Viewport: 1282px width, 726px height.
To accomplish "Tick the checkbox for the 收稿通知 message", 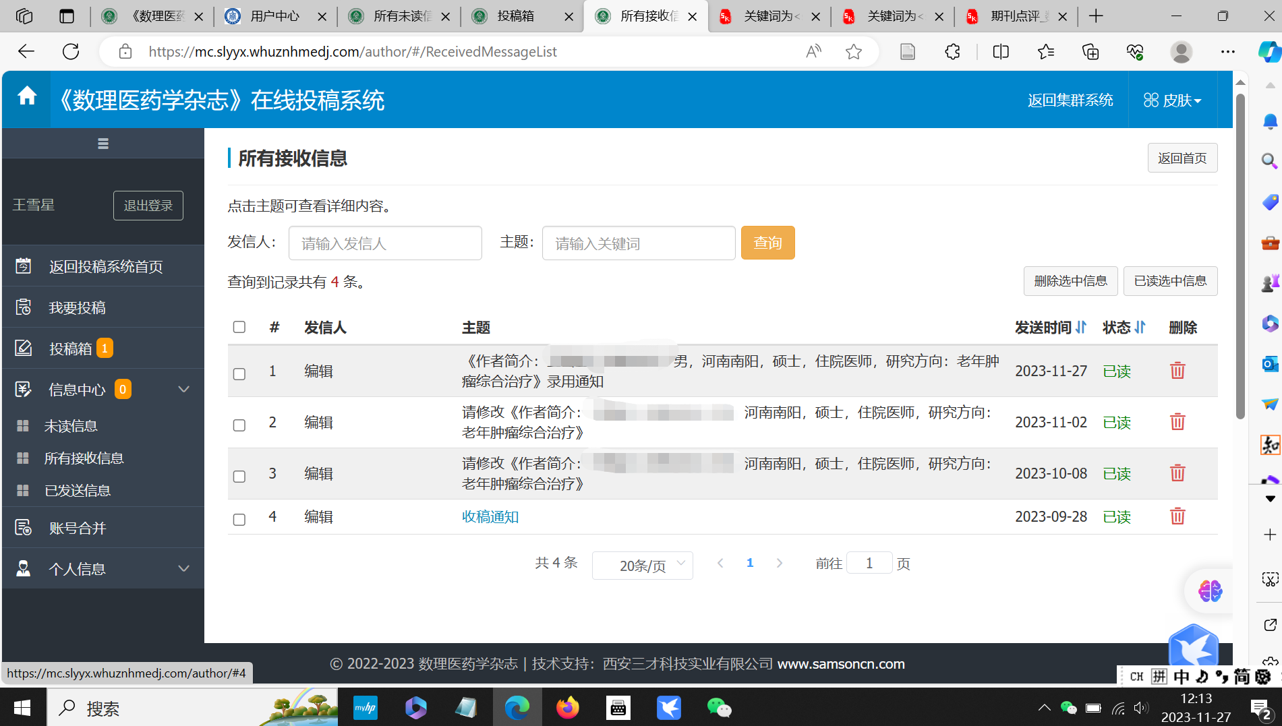I will (239, 519).
